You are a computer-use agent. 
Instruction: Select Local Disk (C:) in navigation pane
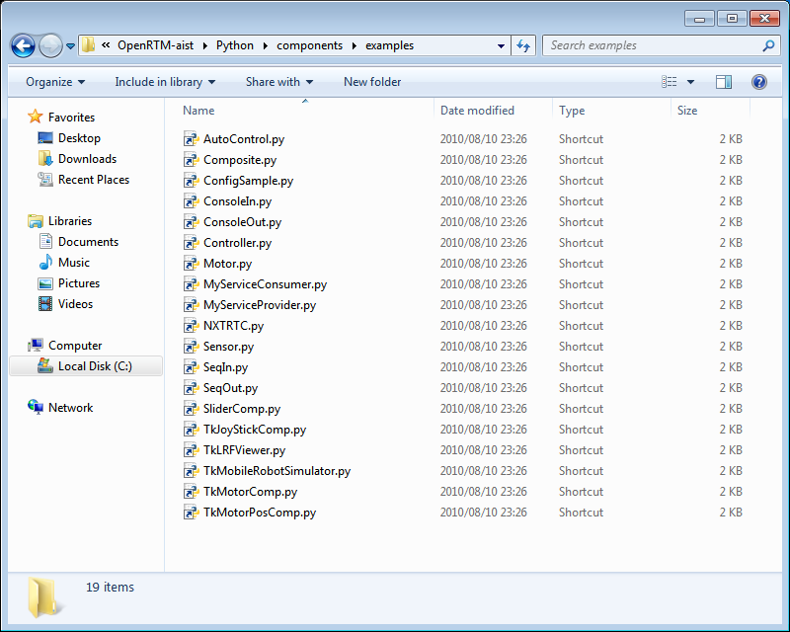pyautogui.click(x=86, y=366)
